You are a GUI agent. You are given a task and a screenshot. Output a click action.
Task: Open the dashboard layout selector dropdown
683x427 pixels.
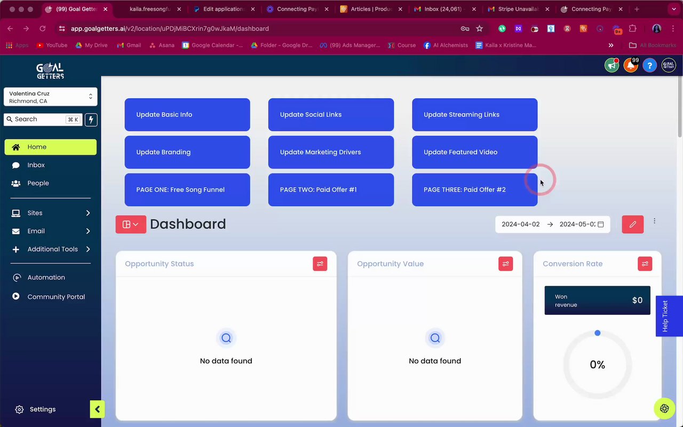pyautogui.click(x=131, y=224)
